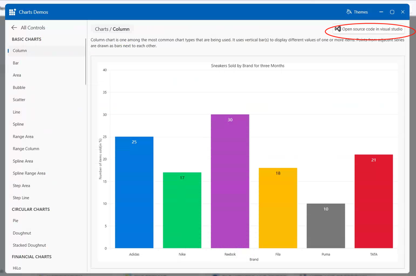Viewport: 416px width, 276px height.
Task: Open source code in visual studio button
Action: [x=369, y=29]
